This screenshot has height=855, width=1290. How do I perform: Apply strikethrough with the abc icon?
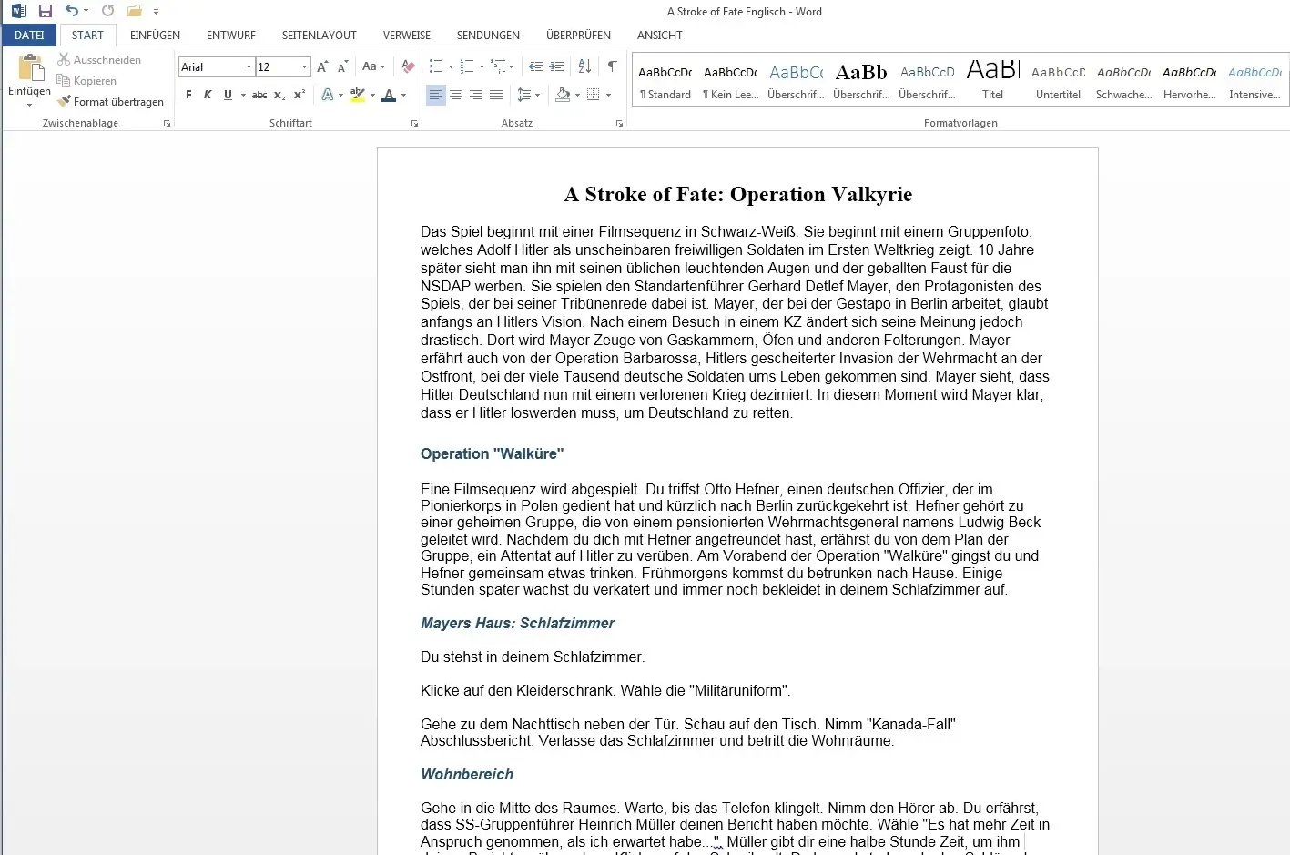tap(259, 95)
